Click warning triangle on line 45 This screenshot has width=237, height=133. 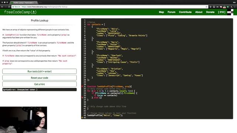coord(82,117)
